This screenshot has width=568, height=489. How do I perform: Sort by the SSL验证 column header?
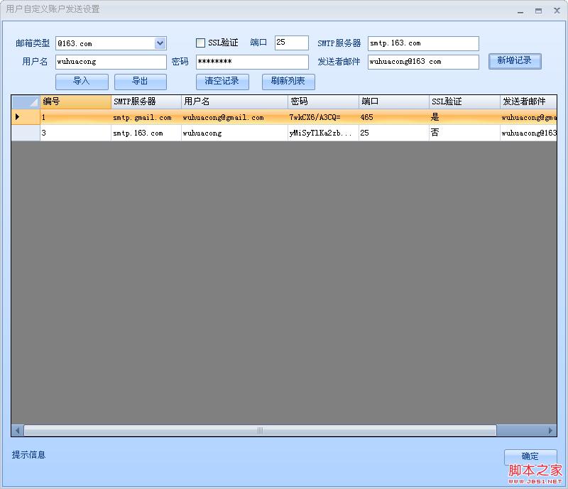click(464, 102)
